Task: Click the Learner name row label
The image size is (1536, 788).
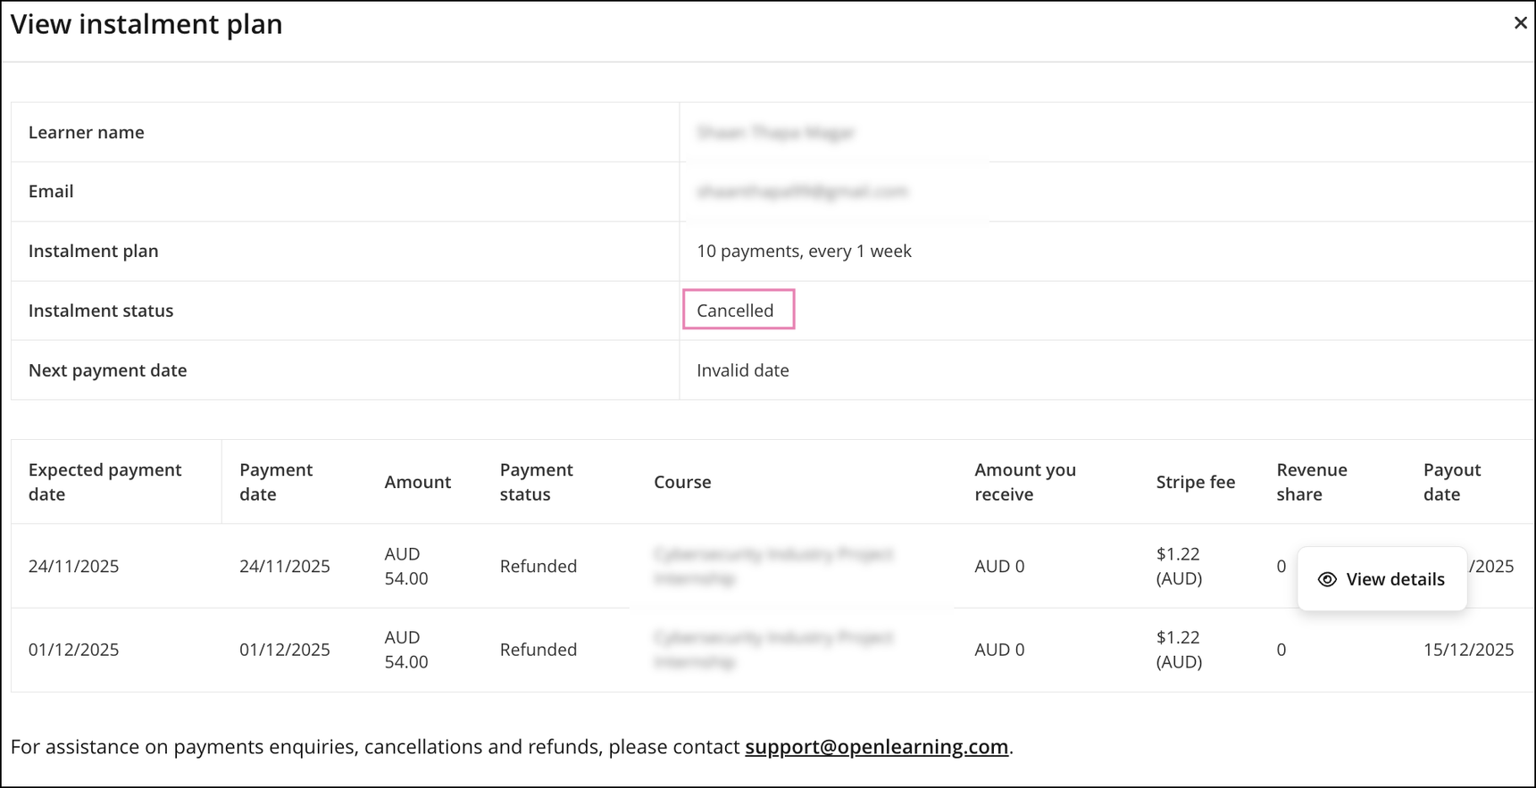Action: pyautogui.click(x=86, y=132)
